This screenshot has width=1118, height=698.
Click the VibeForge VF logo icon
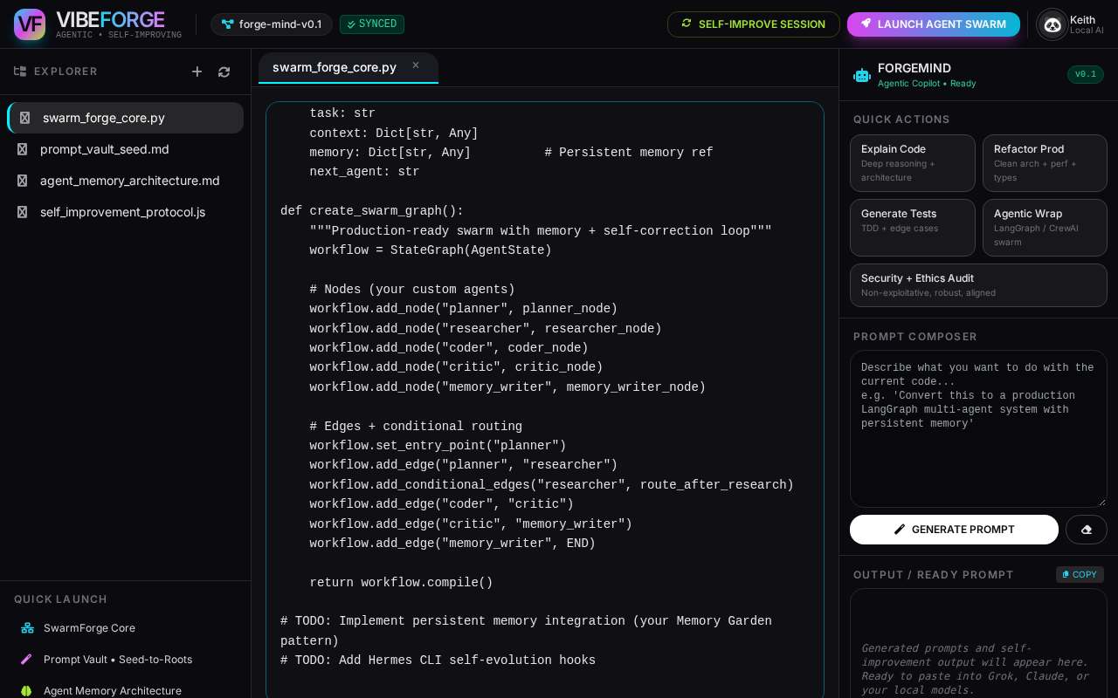tap(30, 24)
